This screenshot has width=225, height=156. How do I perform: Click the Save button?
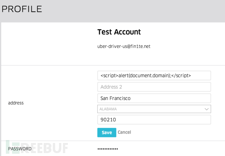pyautogui.click(x=107, y=133)
